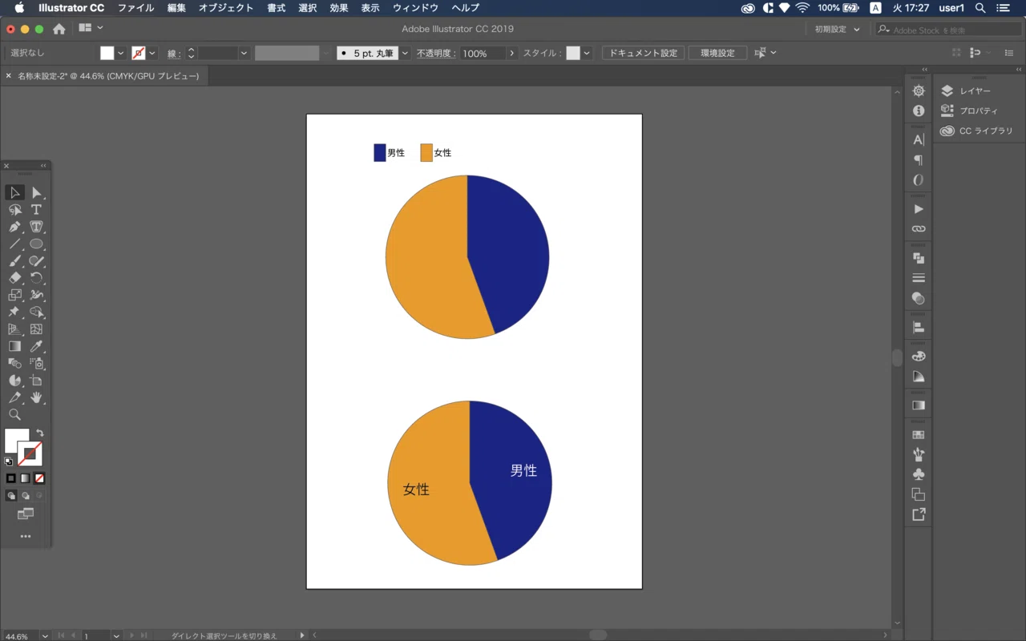Open the Pathfinder panel icon

point(919,258)
